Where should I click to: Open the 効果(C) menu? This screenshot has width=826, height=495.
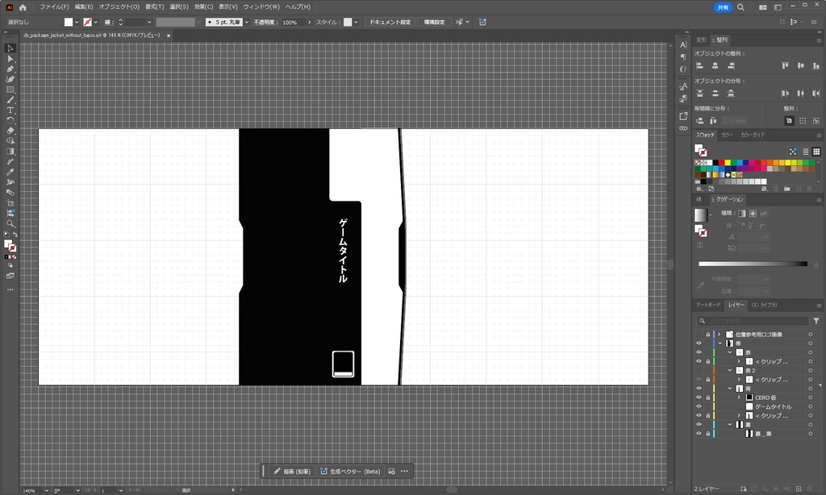coord(203,6)
